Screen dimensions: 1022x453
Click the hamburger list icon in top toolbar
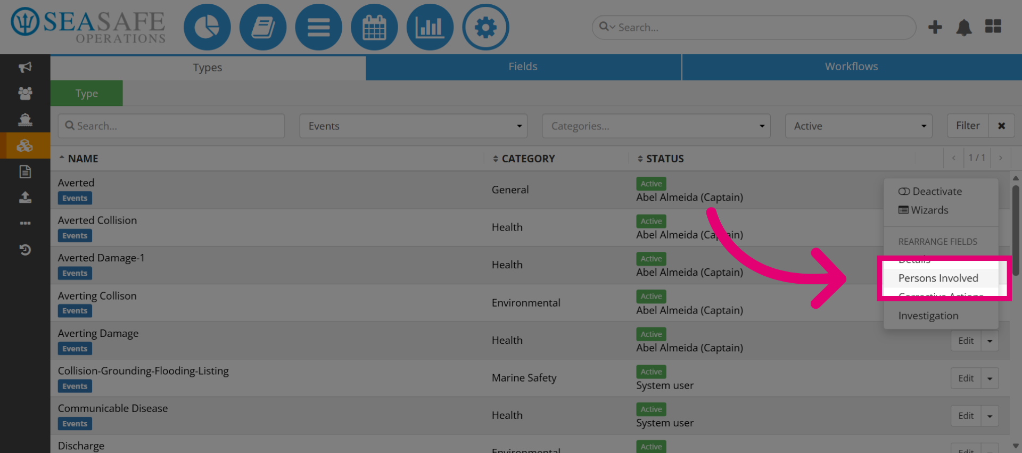tap(319, 27)
